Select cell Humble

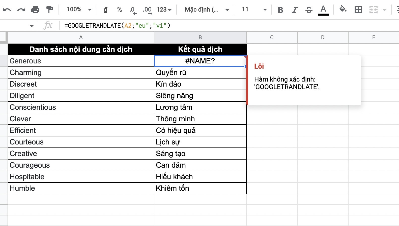(x=81, y=188)
